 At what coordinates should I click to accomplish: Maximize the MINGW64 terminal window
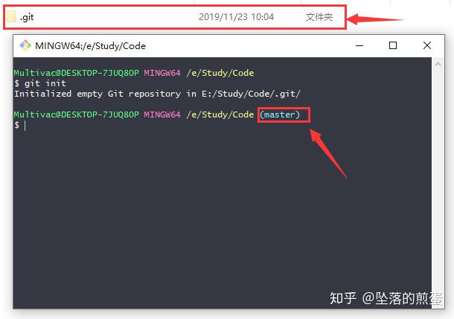(x=393, y=45)
